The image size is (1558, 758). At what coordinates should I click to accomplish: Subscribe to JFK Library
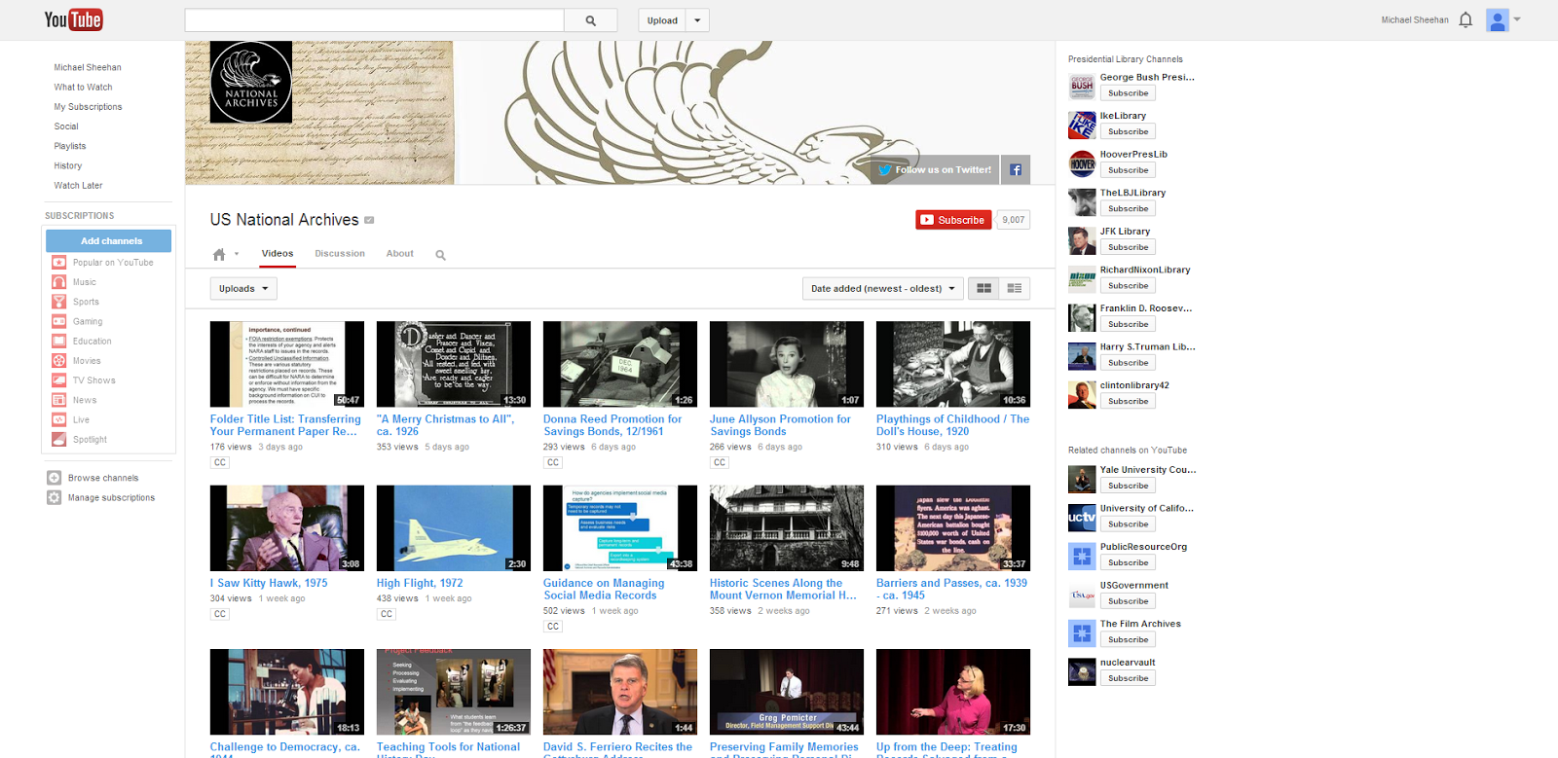1128,247
